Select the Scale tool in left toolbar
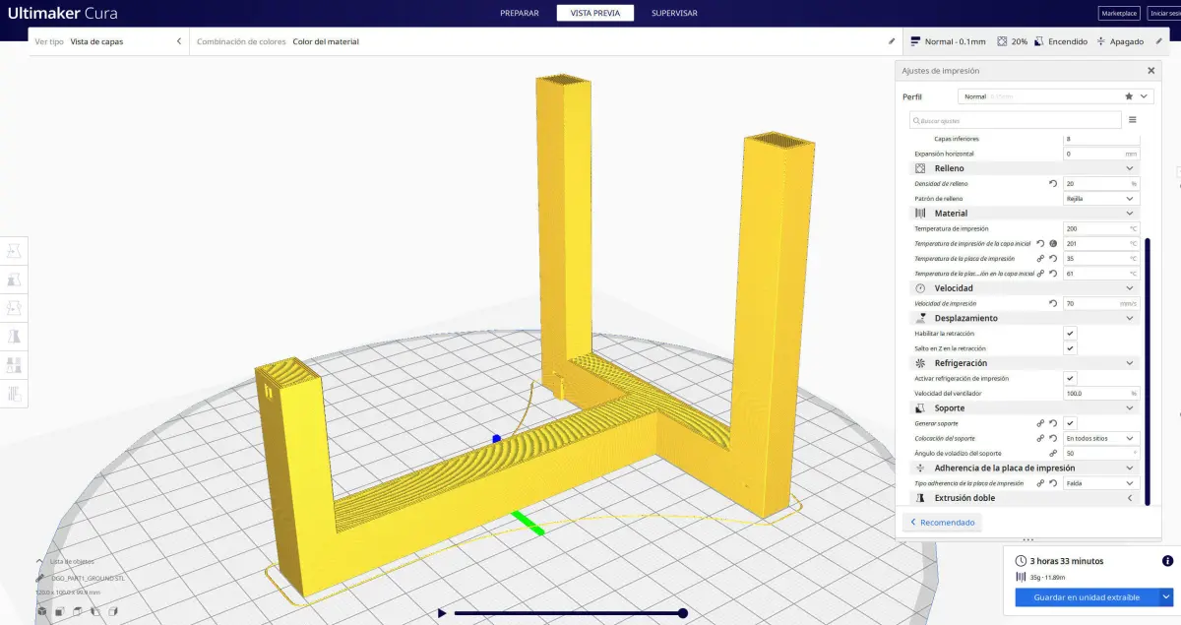The height and width of the screenshot is (625, 1181). [14, 281]
